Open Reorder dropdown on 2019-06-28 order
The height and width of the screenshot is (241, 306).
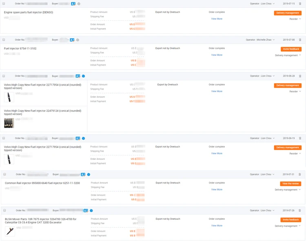click(295, 91)
